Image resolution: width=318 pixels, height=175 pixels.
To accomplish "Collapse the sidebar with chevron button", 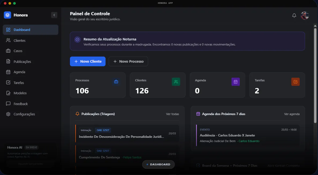I will (54, 15).
